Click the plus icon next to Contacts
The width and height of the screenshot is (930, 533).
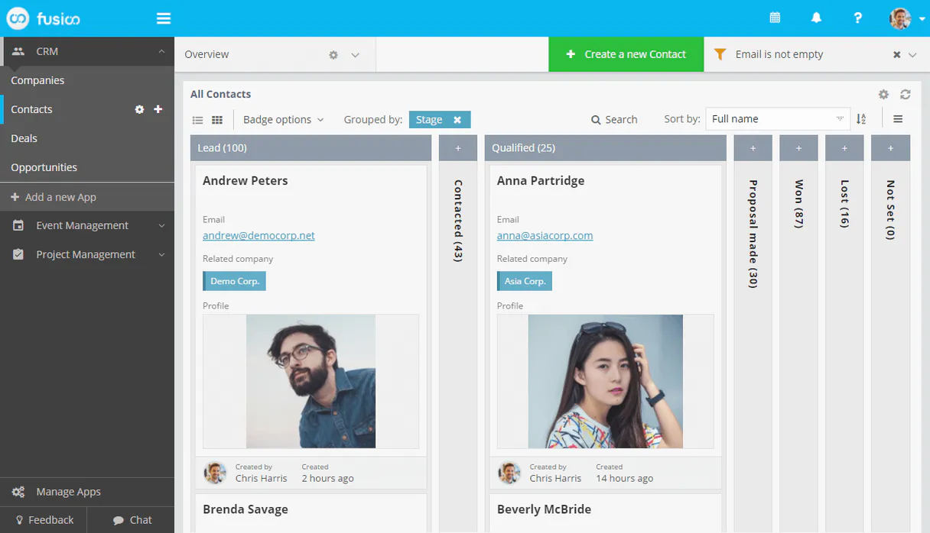coord(158,109)
